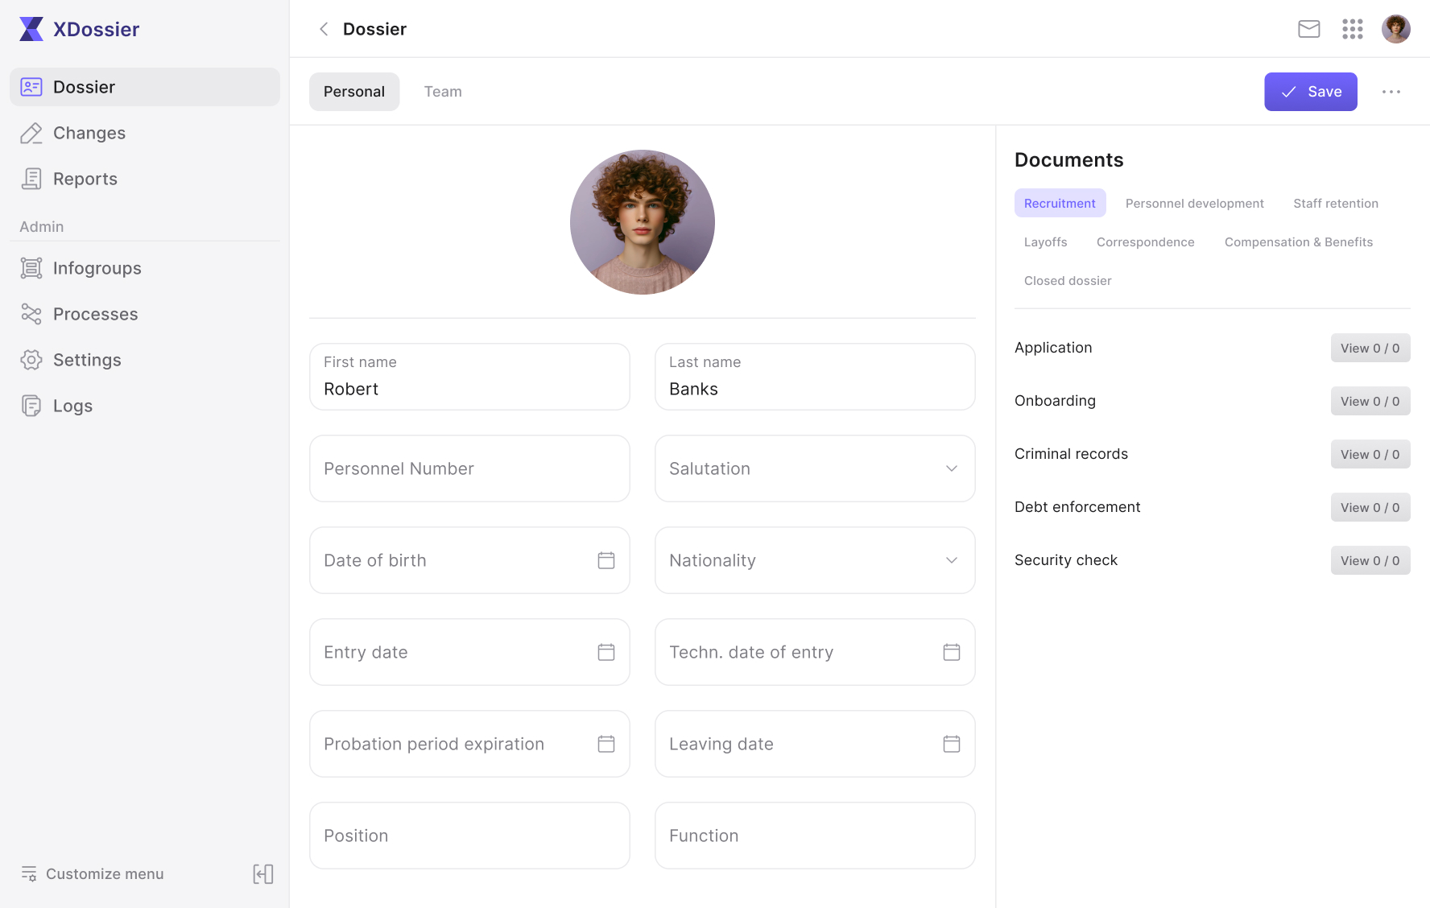Collapse the sidebar with the panel icon
Screen dimensions: 1430x908
pyautogui.click(x=263, y=874)
